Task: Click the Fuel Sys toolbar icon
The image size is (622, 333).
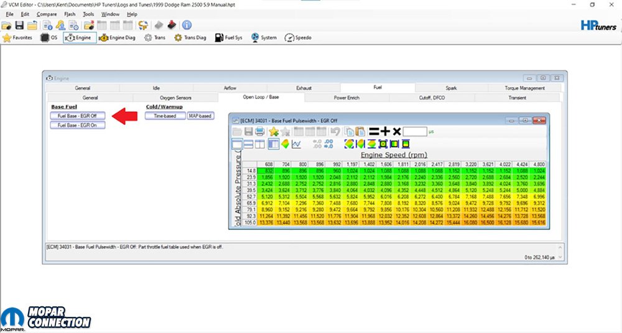Action: [228, 38]
